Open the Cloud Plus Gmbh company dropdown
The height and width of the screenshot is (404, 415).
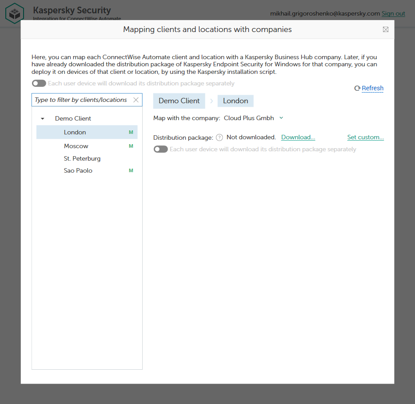pos(281,118)
